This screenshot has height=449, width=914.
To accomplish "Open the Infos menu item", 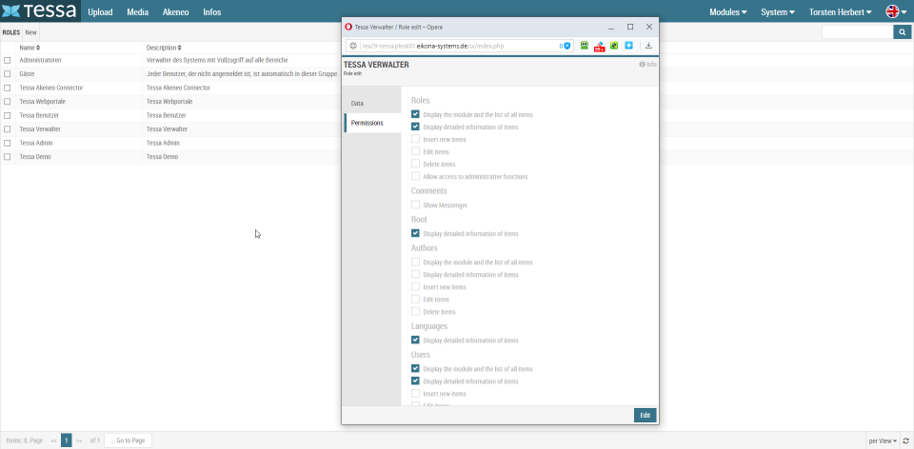I will tap(212, 11).
